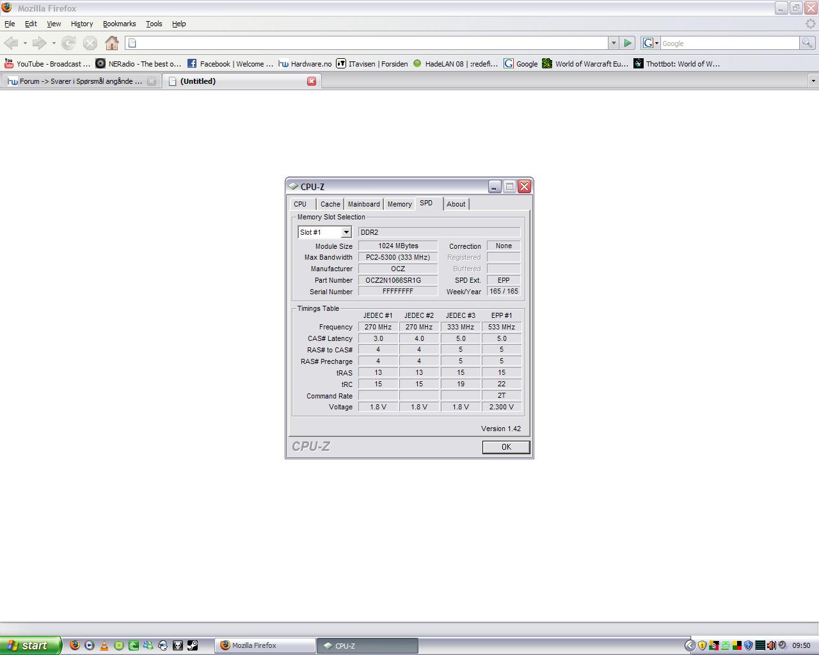Open the Slot #1 dropdown in CPU-Z
The width and height of the screenshot is (819, 655).
pos(346,232)
